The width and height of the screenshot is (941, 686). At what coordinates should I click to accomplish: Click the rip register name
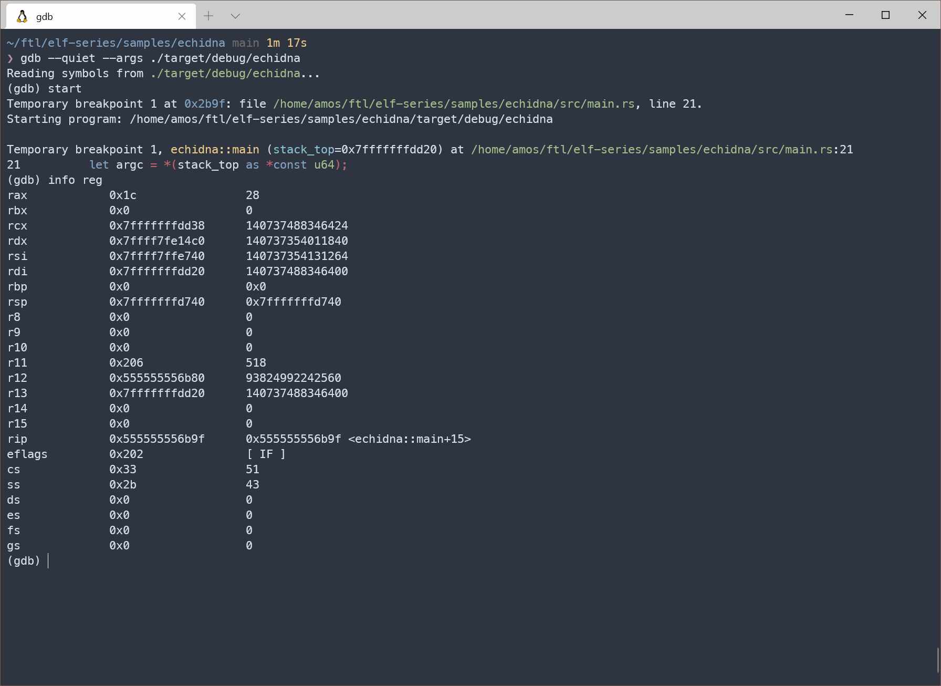tap(17, 439)
